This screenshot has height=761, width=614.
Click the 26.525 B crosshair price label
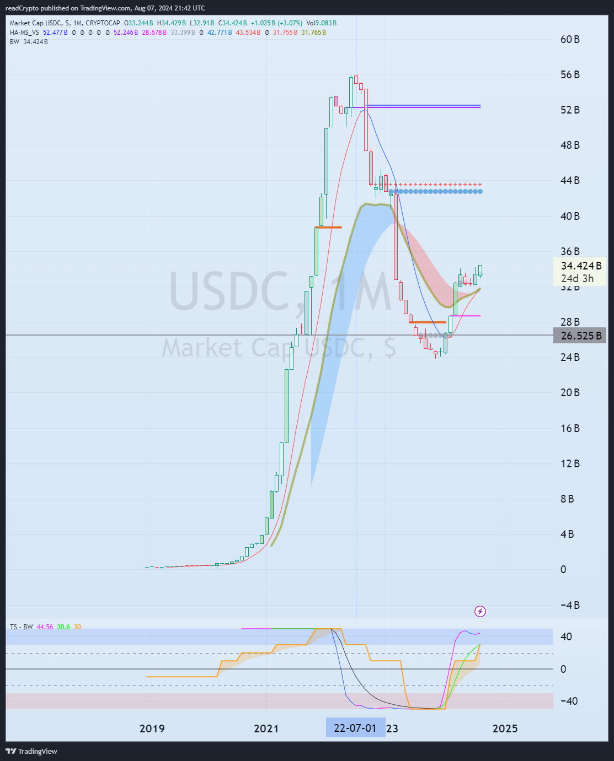point(580,335)
